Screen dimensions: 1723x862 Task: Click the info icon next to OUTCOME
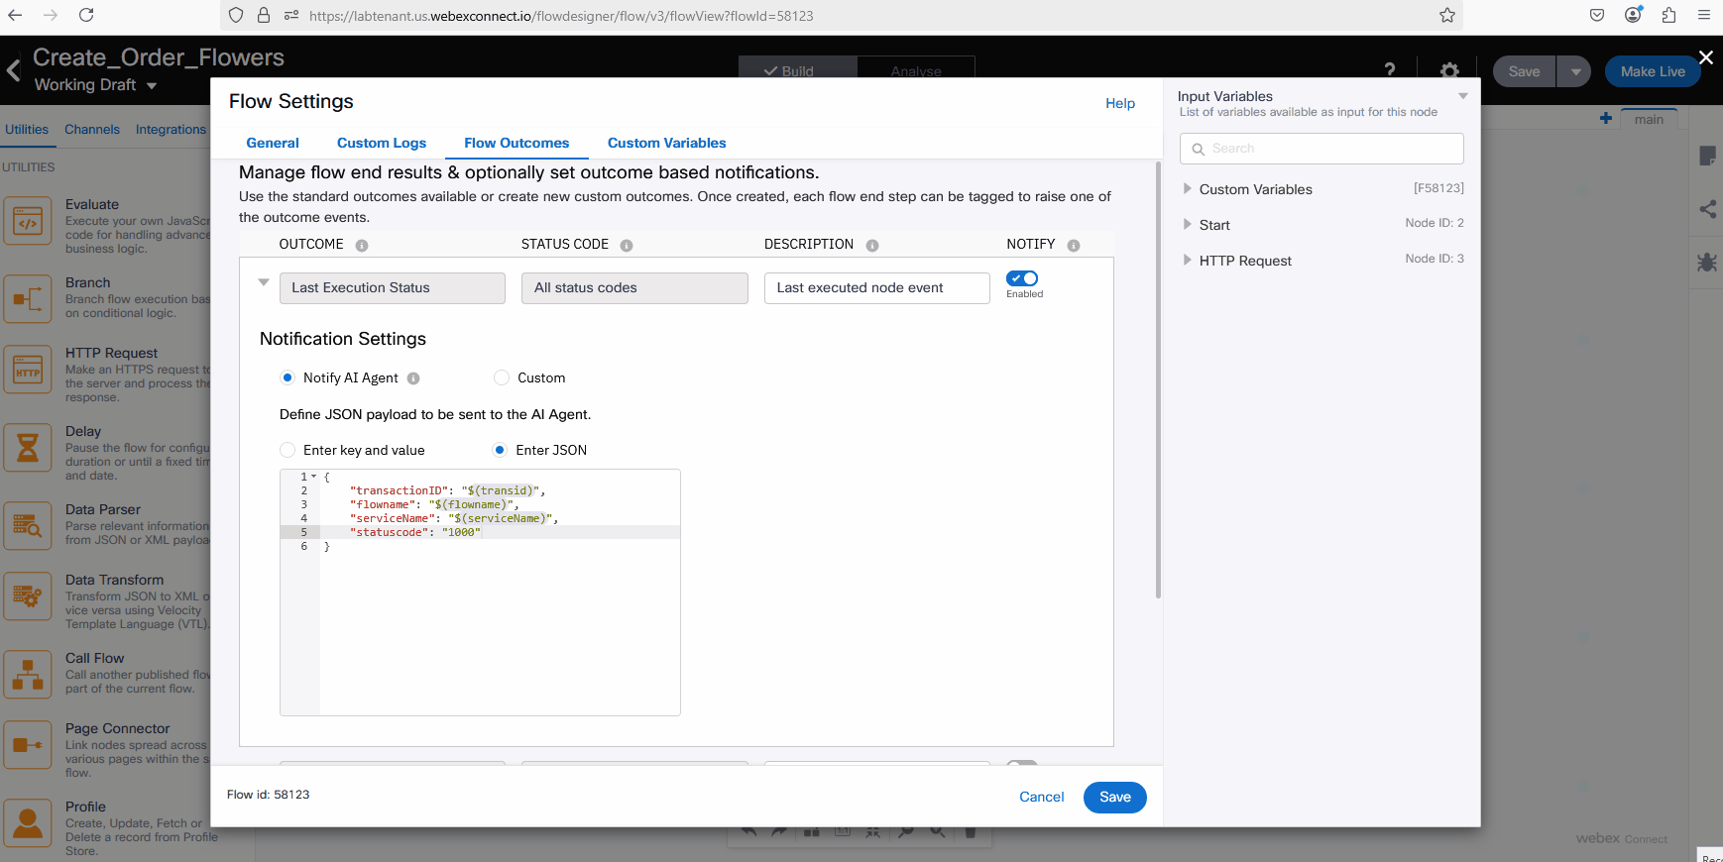click(x=362, y=246)
